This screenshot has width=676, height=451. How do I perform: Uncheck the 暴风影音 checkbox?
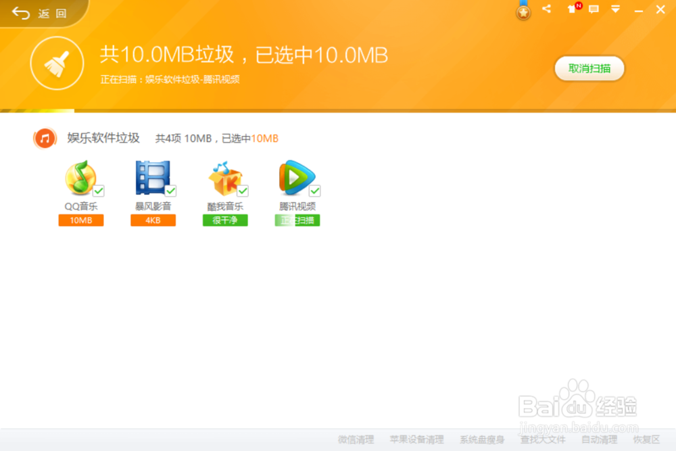pyautogui.click(x=171, y=191)
